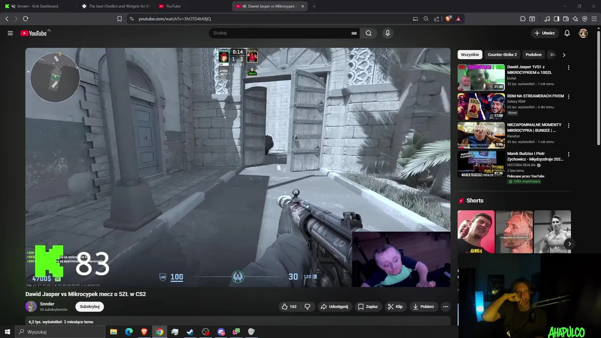Screen dimensions: 601x338
Task: Open Dawid Jasper 1VS1 video thumbnail
Action: [481, 77]
